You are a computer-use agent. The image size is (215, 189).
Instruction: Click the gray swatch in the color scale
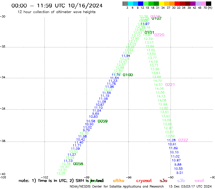coord(125,3)
